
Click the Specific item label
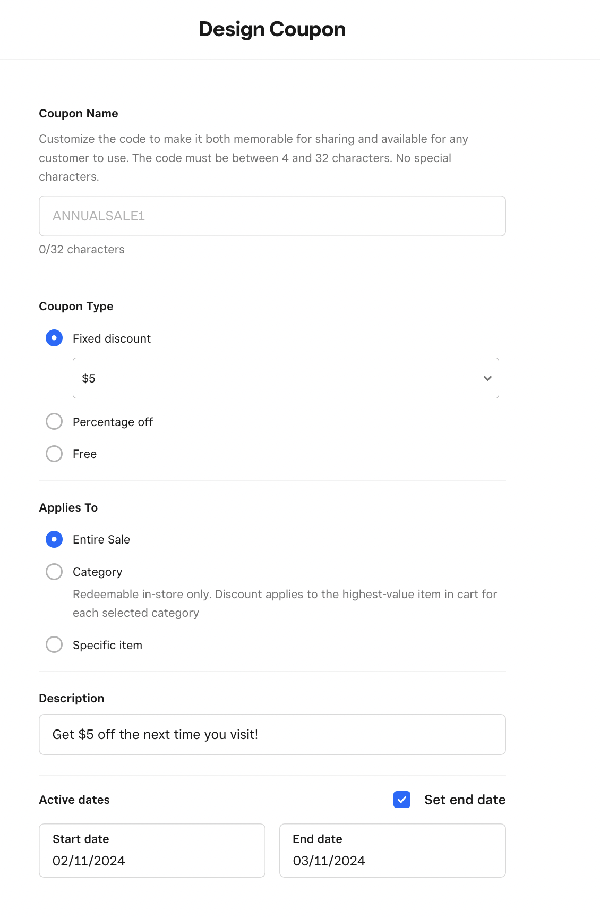[107, 646]
